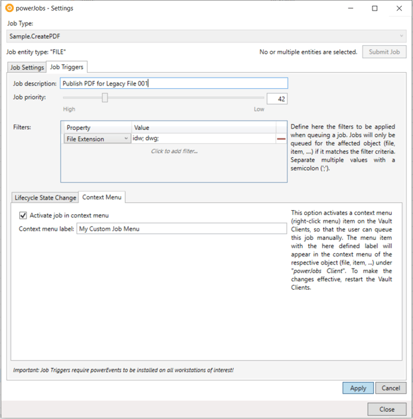Click the 'Job Type:' label

pyautogui.click(x=20, y=23)
